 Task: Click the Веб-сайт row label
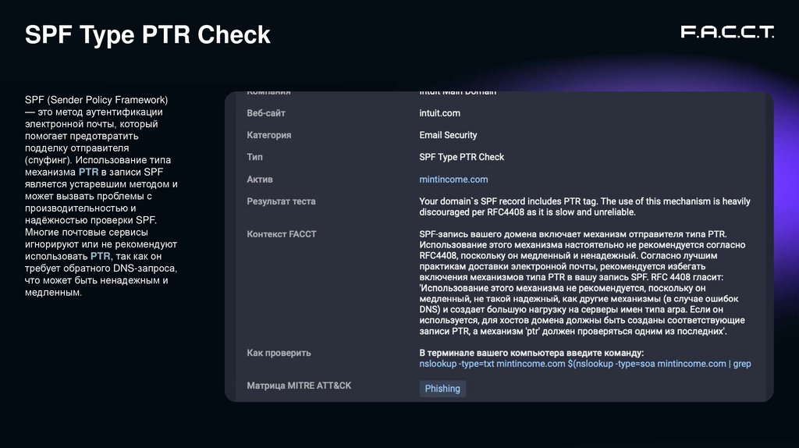click(266, 113)
